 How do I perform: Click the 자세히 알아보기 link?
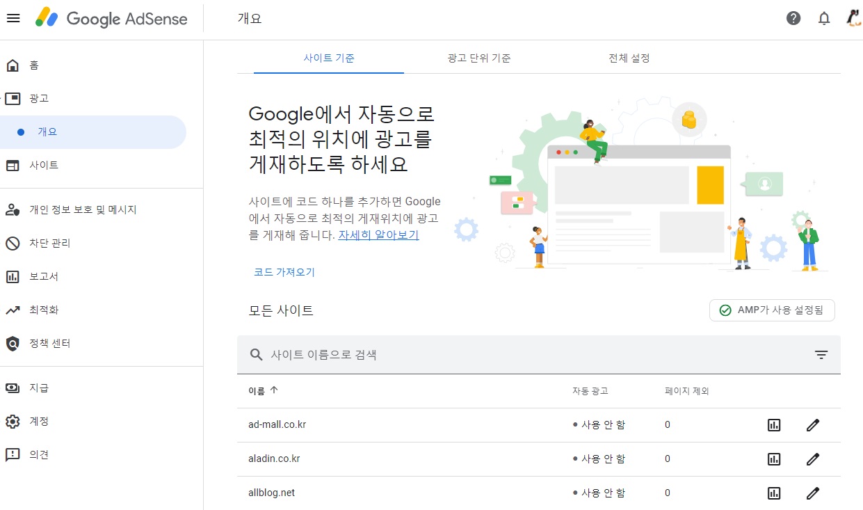tap(379, 235)
